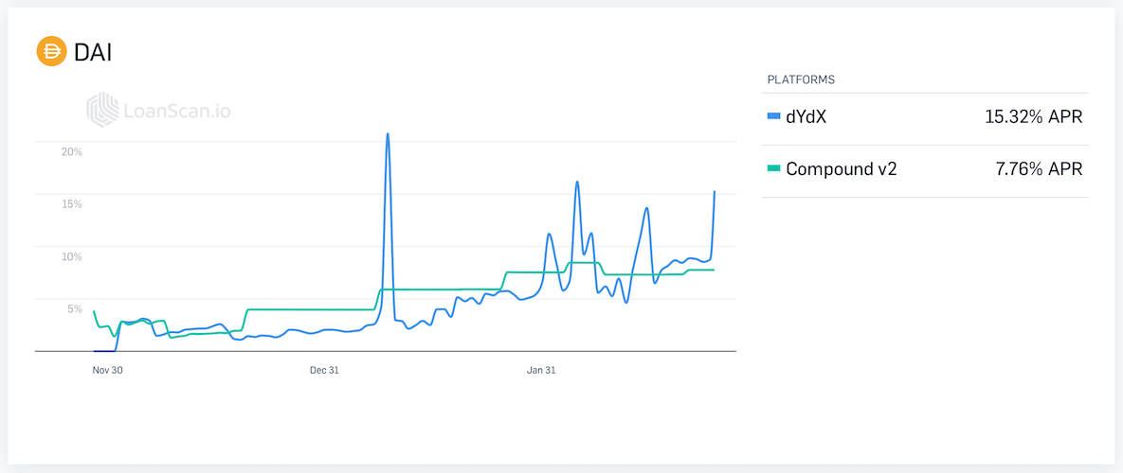
Task: Select the Compound v2 platform name
Action: pyautogui.click(x=841, y=169)
